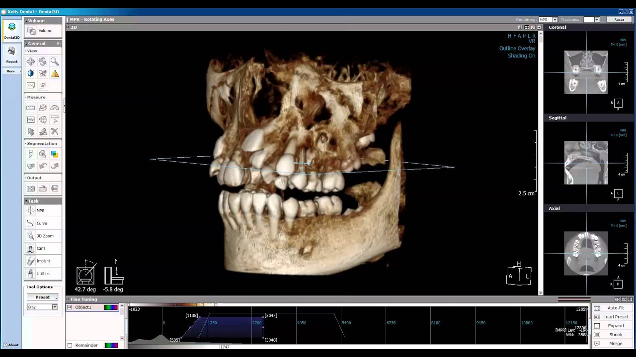Click the segmentation undo arrow
The height and width of the screenshot is (357, 636).
point(43,166)
